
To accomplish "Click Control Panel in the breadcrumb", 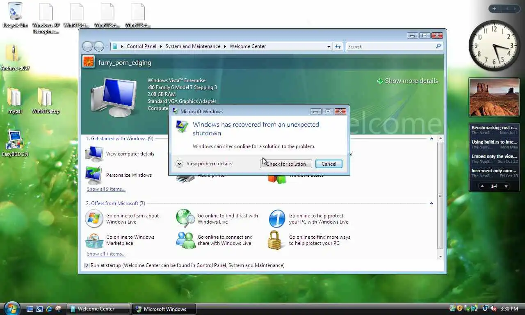I will click(x=142, y=46).
